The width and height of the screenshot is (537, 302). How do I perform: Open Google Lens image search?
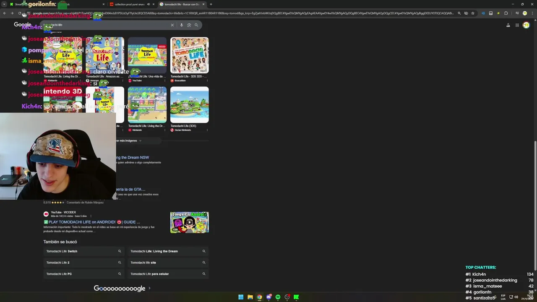coord(189,25)
